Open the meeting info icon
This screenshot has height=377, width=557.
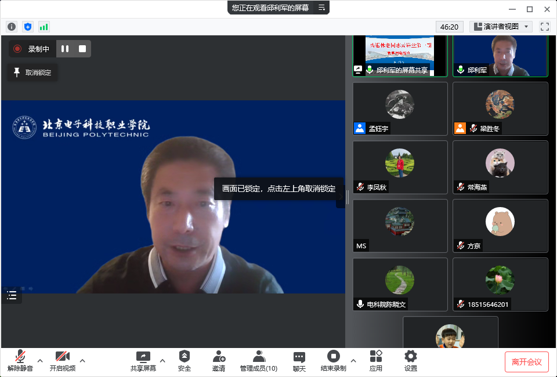[x=12, y=27]
